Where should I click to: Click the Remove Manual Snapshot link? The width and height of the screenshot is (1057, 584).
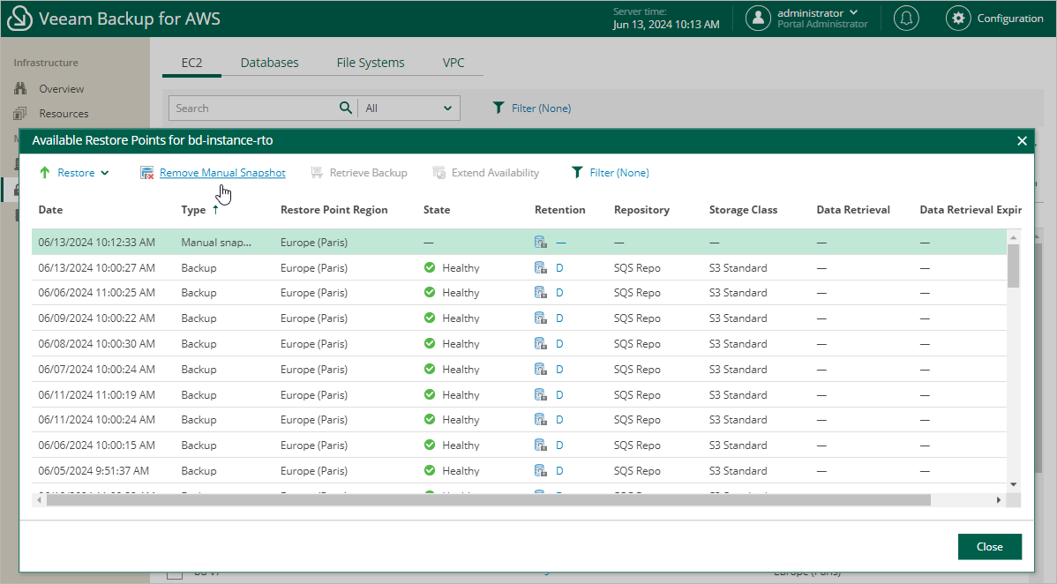222,173
